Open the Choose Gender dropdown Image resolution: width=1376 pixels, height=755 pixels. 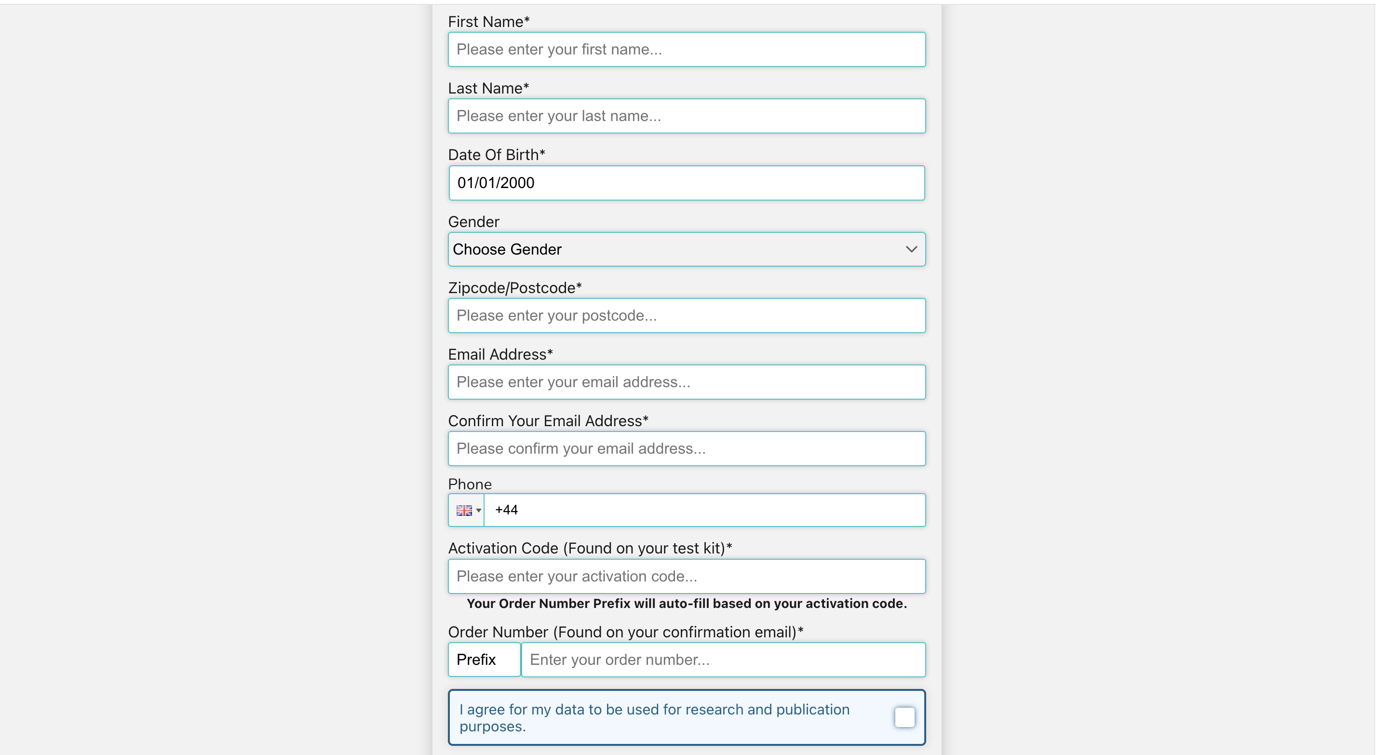686,249
